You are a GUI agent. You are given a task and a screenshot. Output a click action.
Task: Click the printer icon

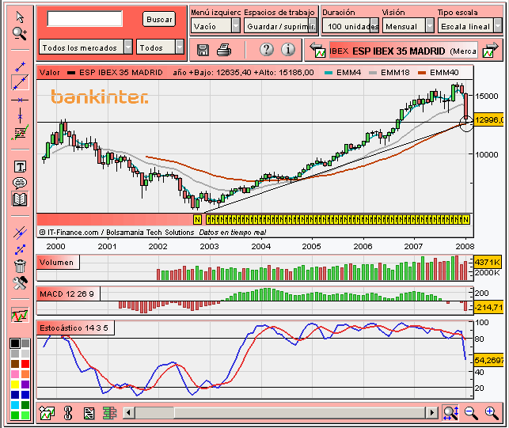(224, 50)
